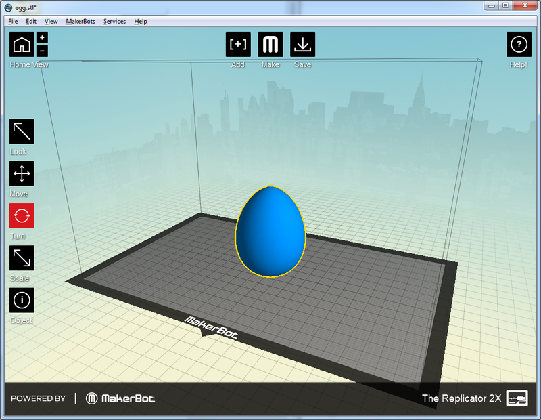This screenshot has width=541, height=420.
Task: Open the Services menu
Action: [114, 22]
